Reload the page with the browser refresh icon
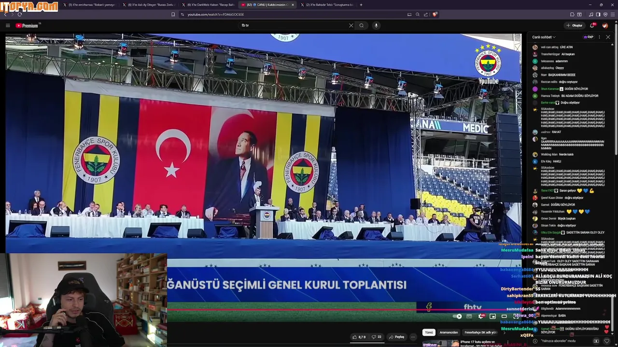 point(19,14)
